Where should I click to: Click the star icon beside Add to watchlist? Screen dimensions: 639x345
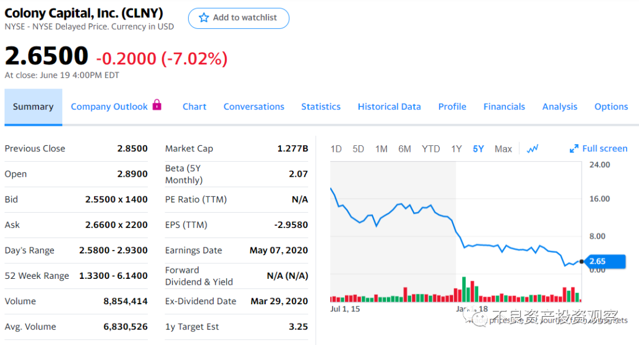pyautogui.click(x=204, y=18)
